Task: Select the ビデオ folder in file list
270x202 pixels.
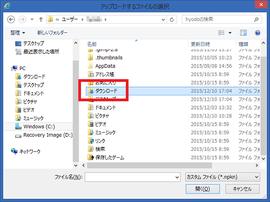Action: tap(97, 124)
